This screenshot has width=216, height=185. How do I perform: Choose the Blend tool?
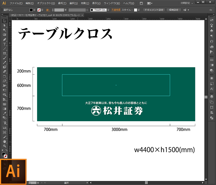pyautogui.click(x=4, y=118)
